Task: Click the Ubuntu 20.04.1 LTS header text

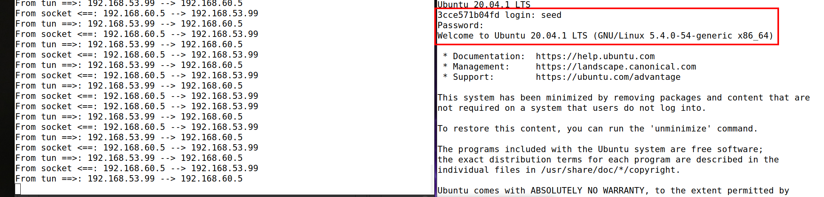Action: coord(484,4)
